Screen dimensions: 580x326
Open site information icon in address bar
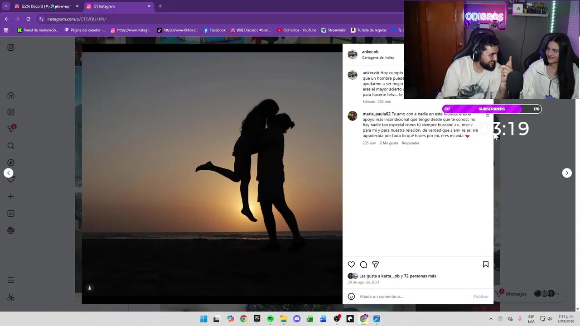(41, 19)
